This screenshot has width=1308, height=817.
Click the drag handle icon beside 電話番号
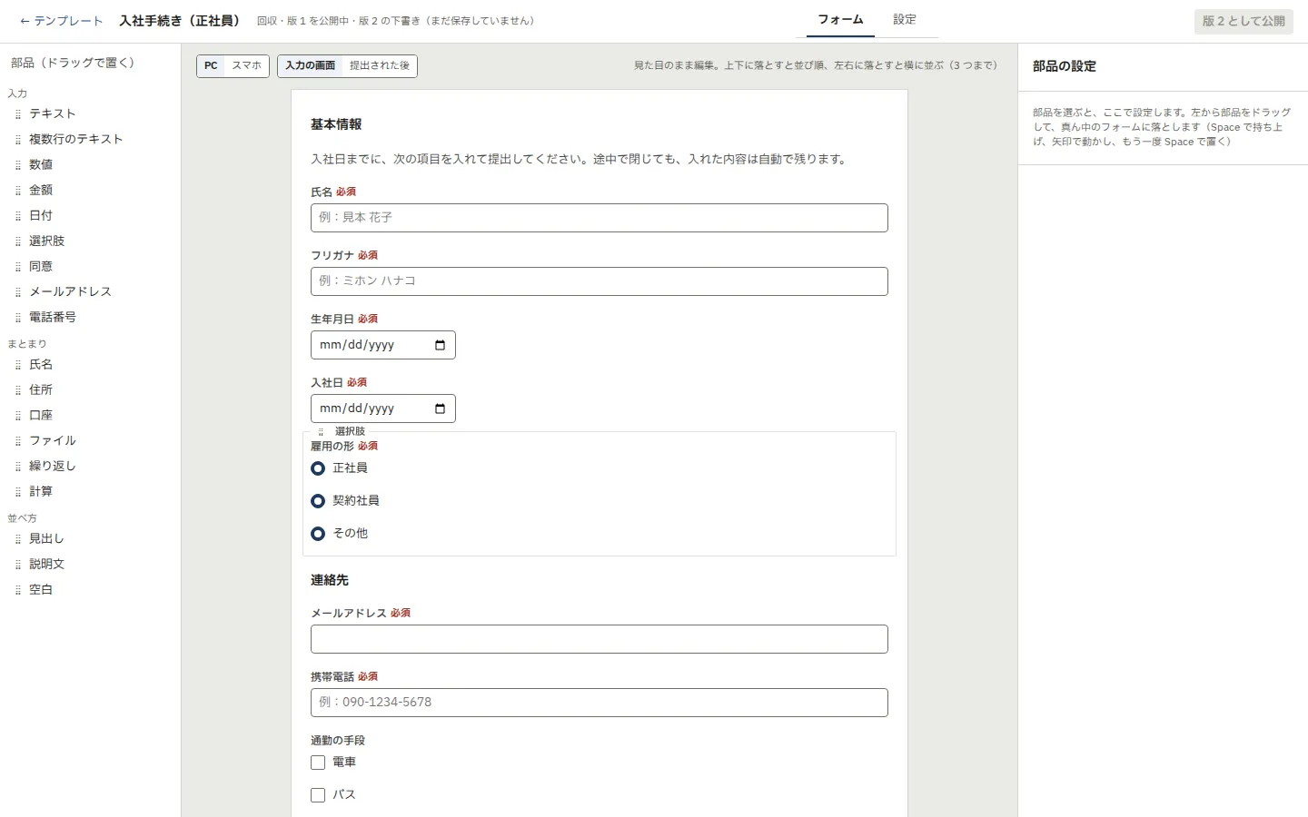[x=18, y=318]
